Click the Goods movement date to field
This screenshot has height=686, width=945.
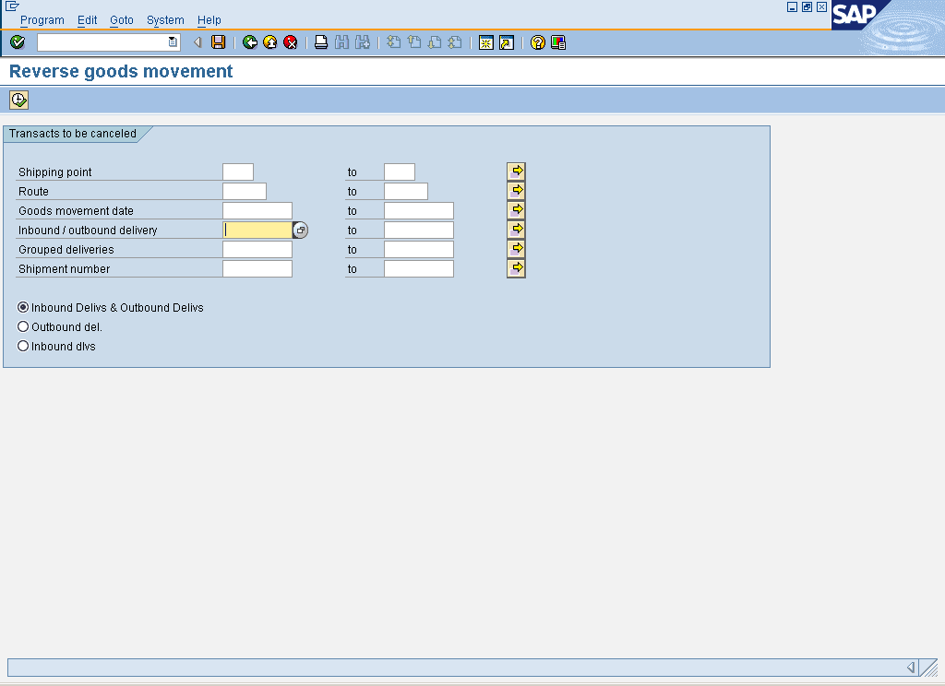[419, 210]
